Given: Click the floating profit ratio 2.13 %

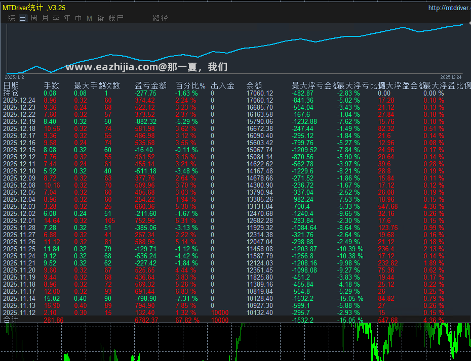Looking at the screenshot, I should point(434,249).
